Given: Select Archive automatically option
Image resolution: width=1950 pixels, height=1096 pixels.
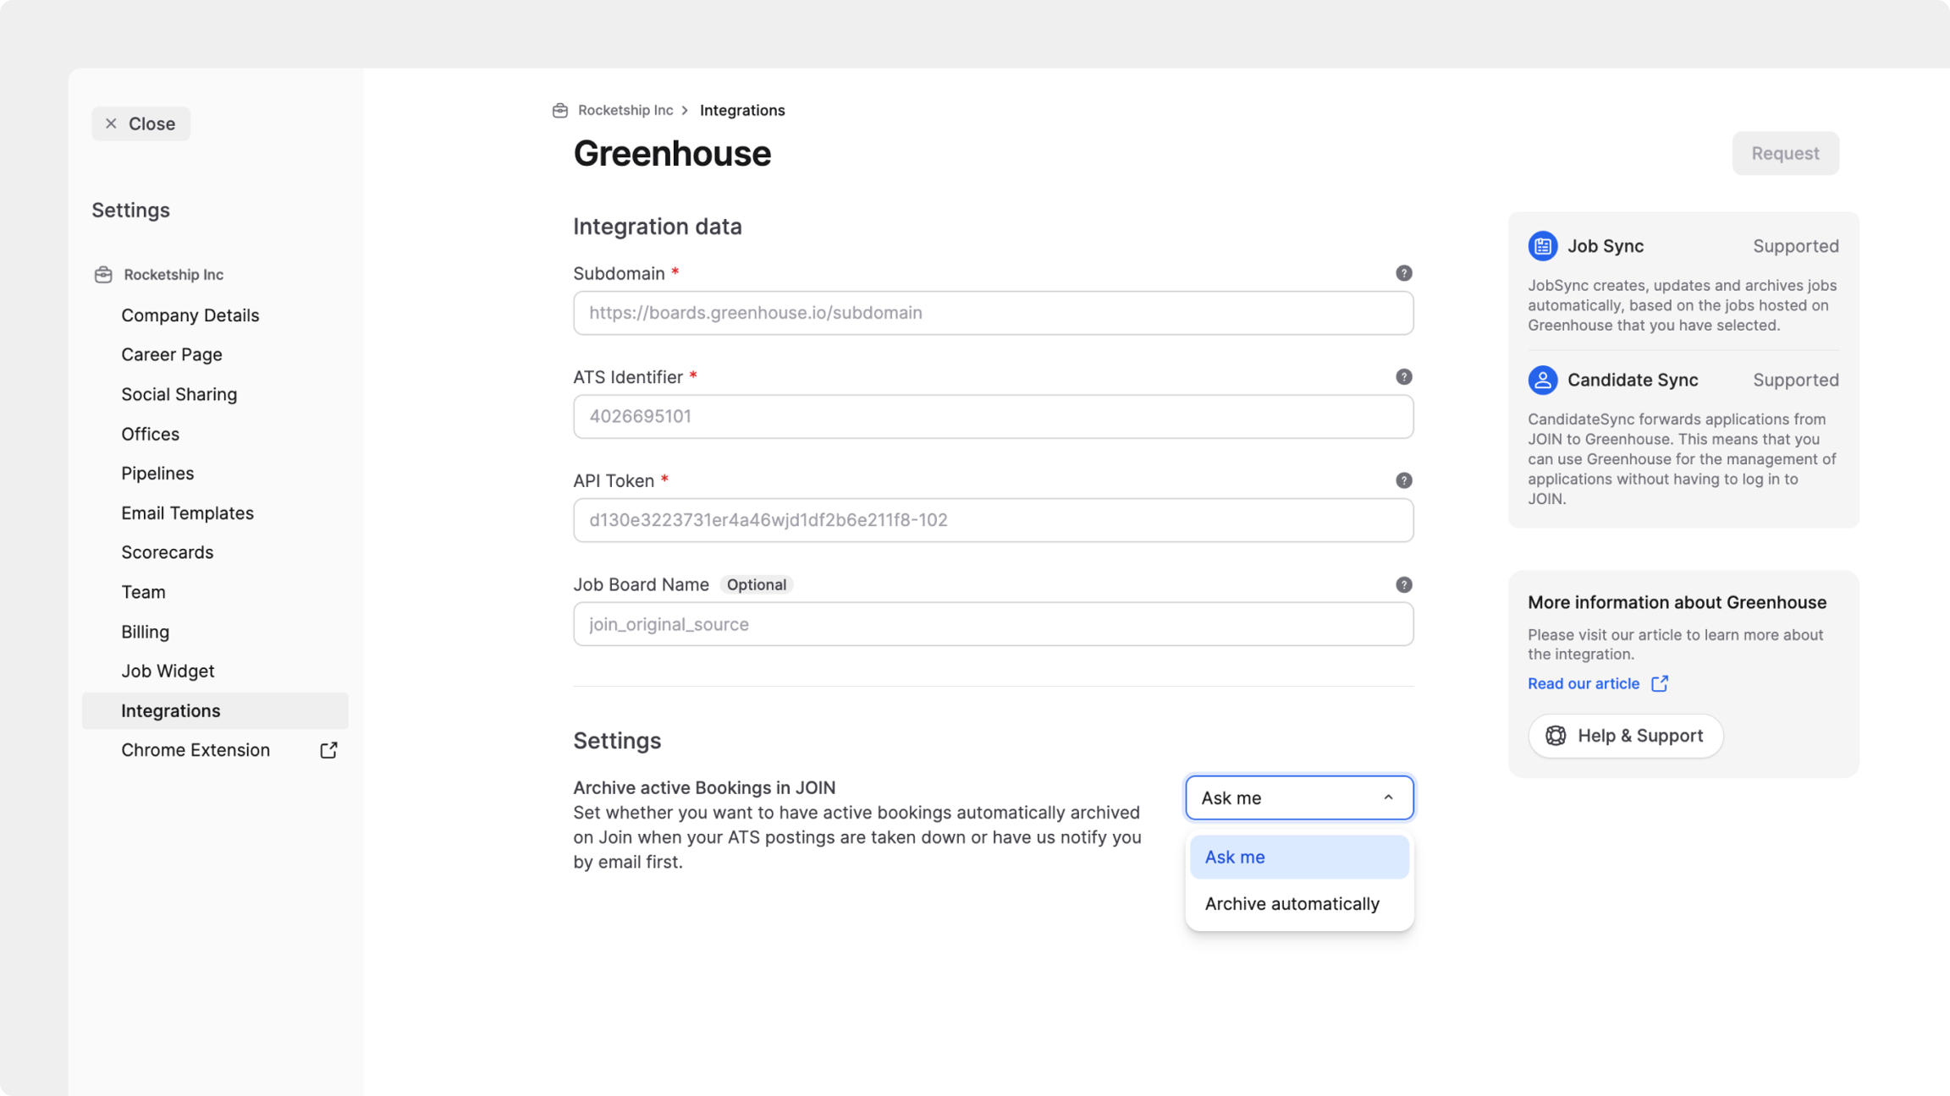Looking at the screenshot, I should [x=1292, y=903].
